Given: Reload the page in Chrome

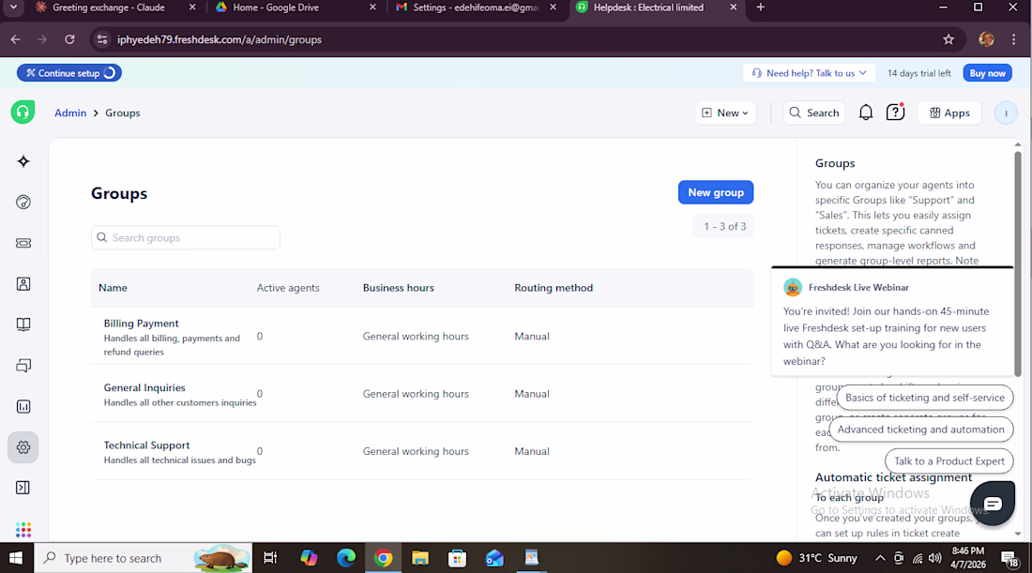Looking at the screenshot, I should click(69, 39).
